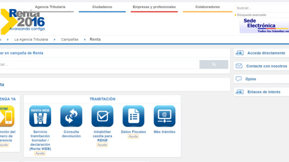Viewport: 289px width, 162px height.
Task: Select the Datos Fiscales icon
Action: tap(133, 116)
